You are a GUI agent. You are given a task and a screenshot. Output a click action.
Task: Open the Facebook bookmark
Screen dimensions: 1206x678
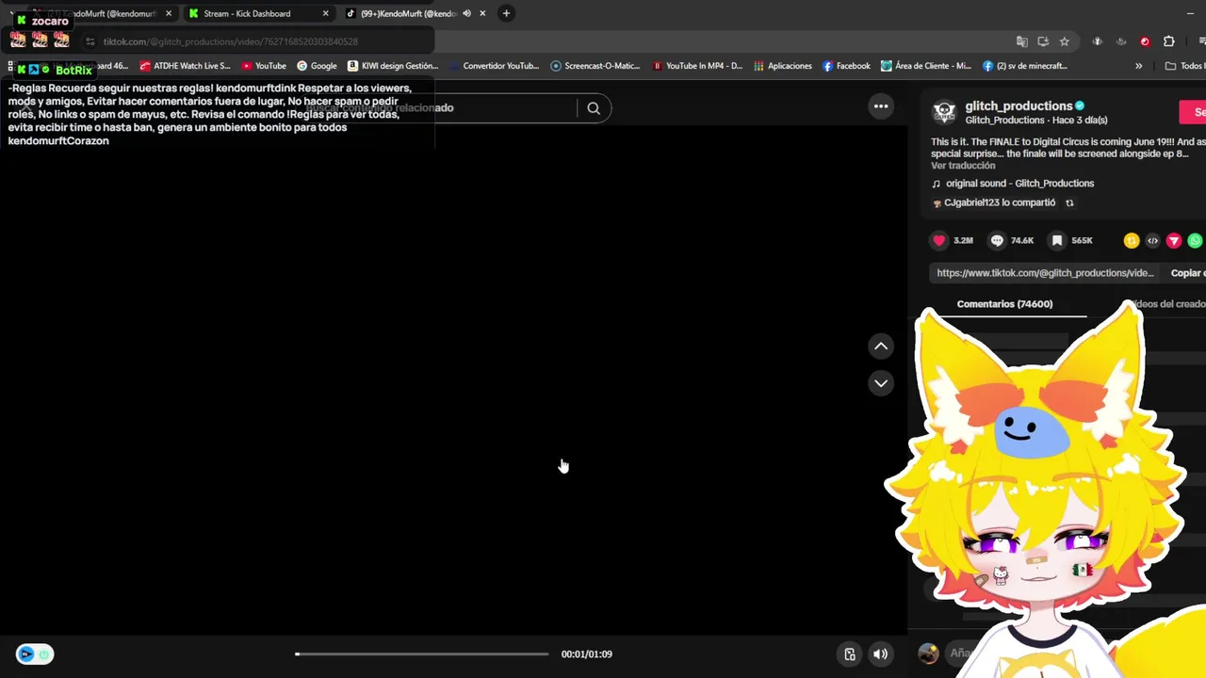pyautogui.click(x=846, y=66)
